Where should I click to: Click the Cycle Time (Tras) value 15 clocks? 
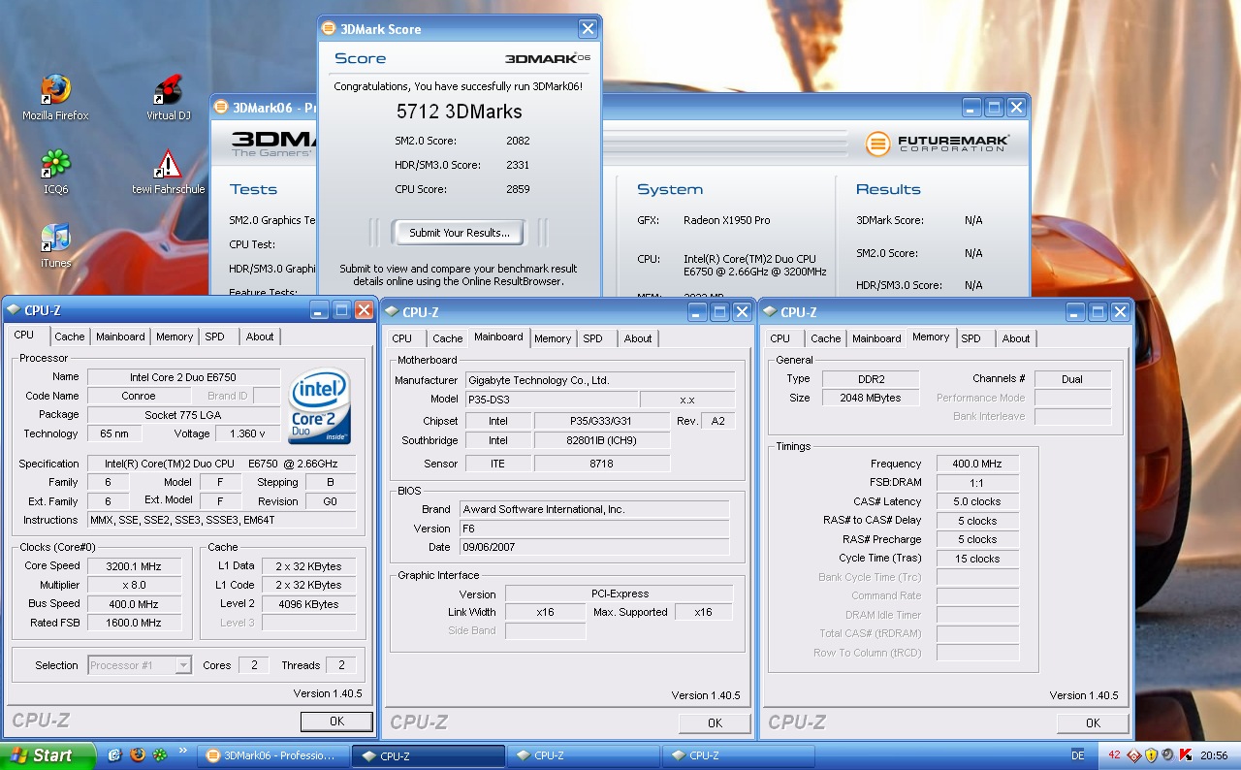coord(977,559)
